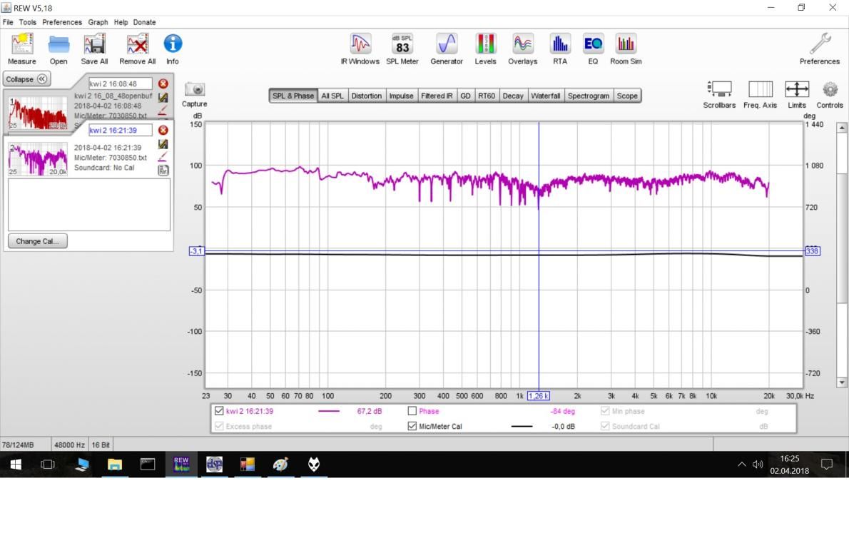Click notes icon of kwi 2 16:21:39
This screenshot has height=548, width=849.
163,170
